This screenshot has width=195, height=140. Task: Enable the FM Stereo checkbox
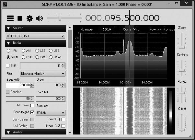32,106
